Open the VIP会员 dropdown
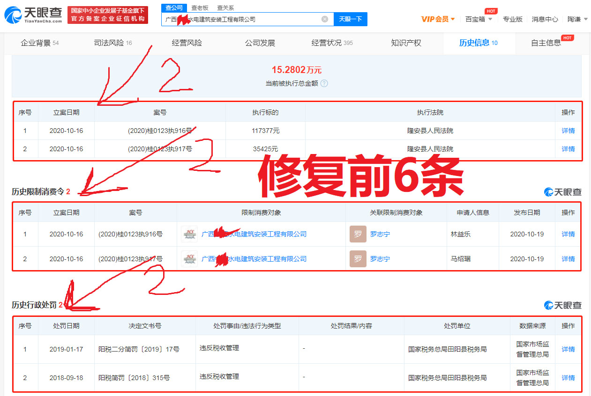The image size is (591, 396). pos(438,19)
